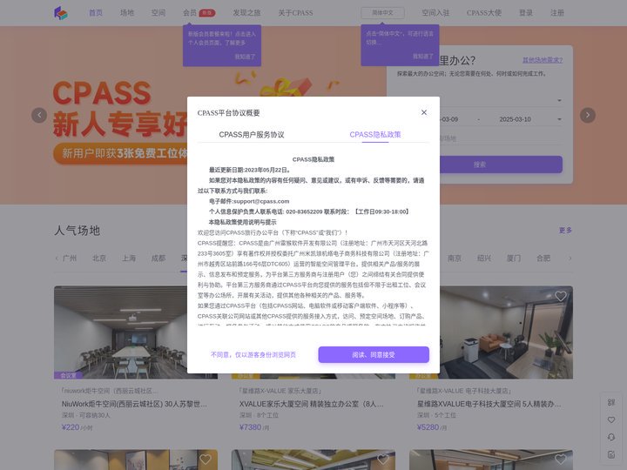
Task: Click 注册 link
Action: 557,13
